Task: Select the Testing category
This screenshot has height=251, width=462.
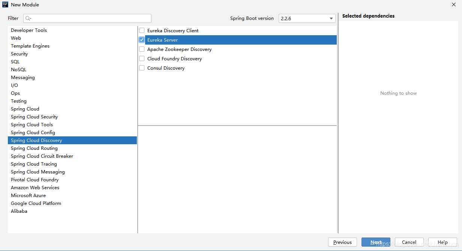Action: click(72, 101)
